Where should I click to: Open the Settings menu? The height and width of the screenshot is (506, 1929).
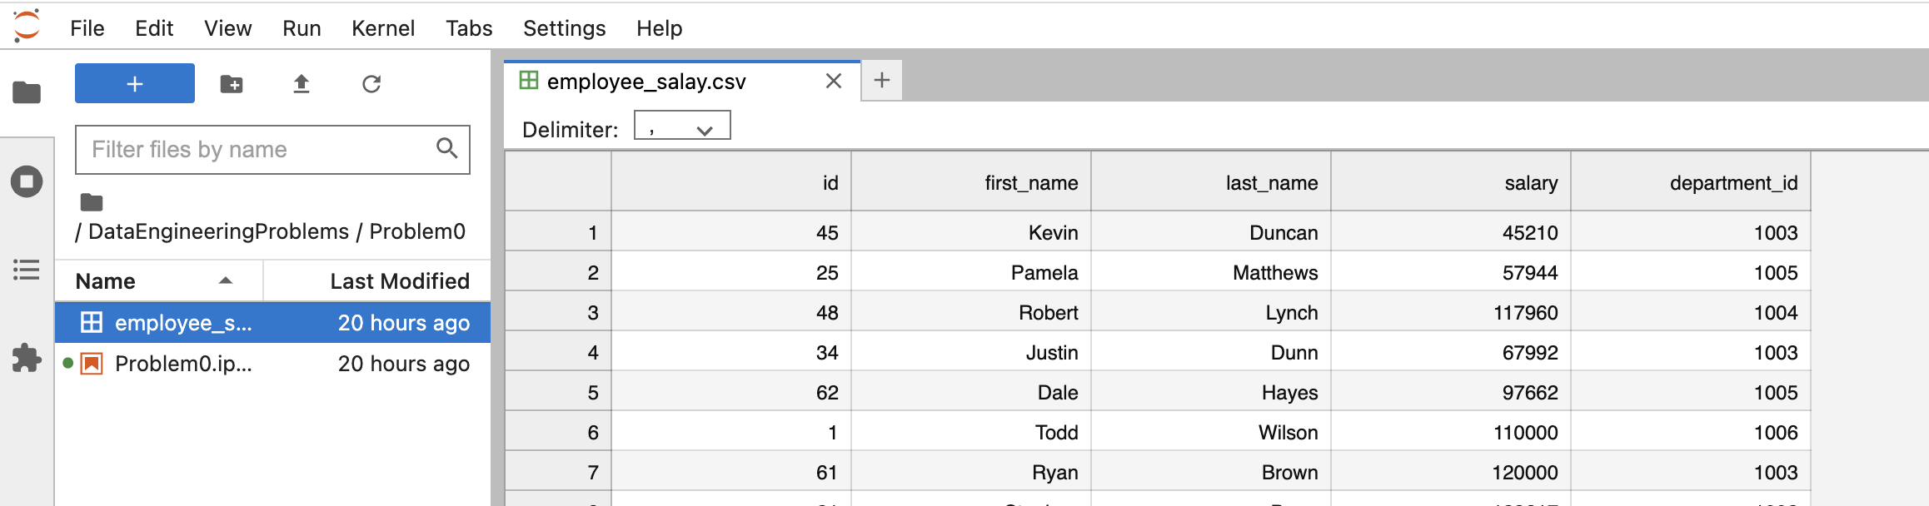564,28
